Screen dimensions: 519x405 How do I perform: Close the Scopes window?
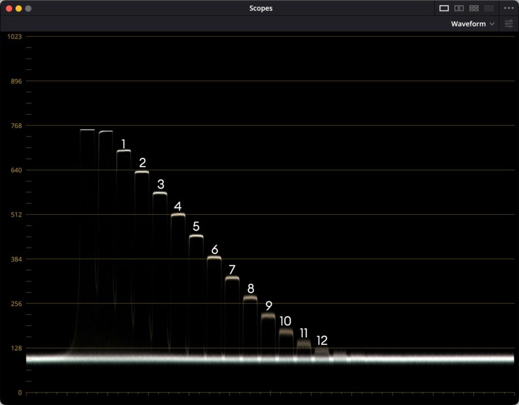9,9
